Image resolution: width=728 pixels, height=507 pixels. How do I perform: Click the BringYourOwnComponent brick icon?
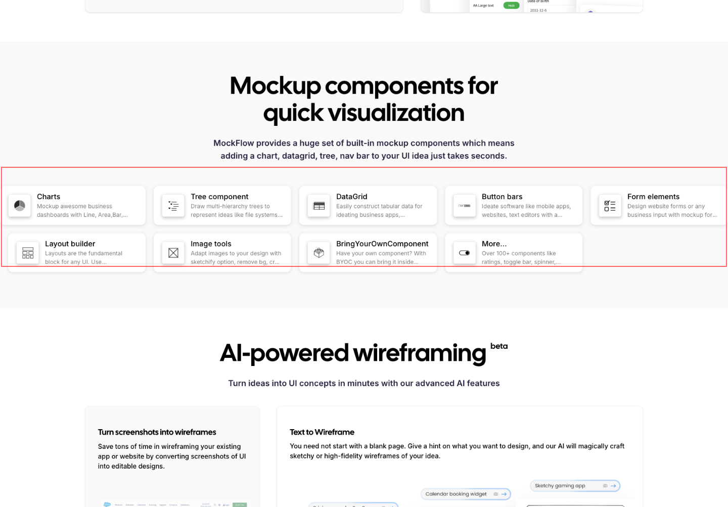pyautogui.click(x=319, y=253)
